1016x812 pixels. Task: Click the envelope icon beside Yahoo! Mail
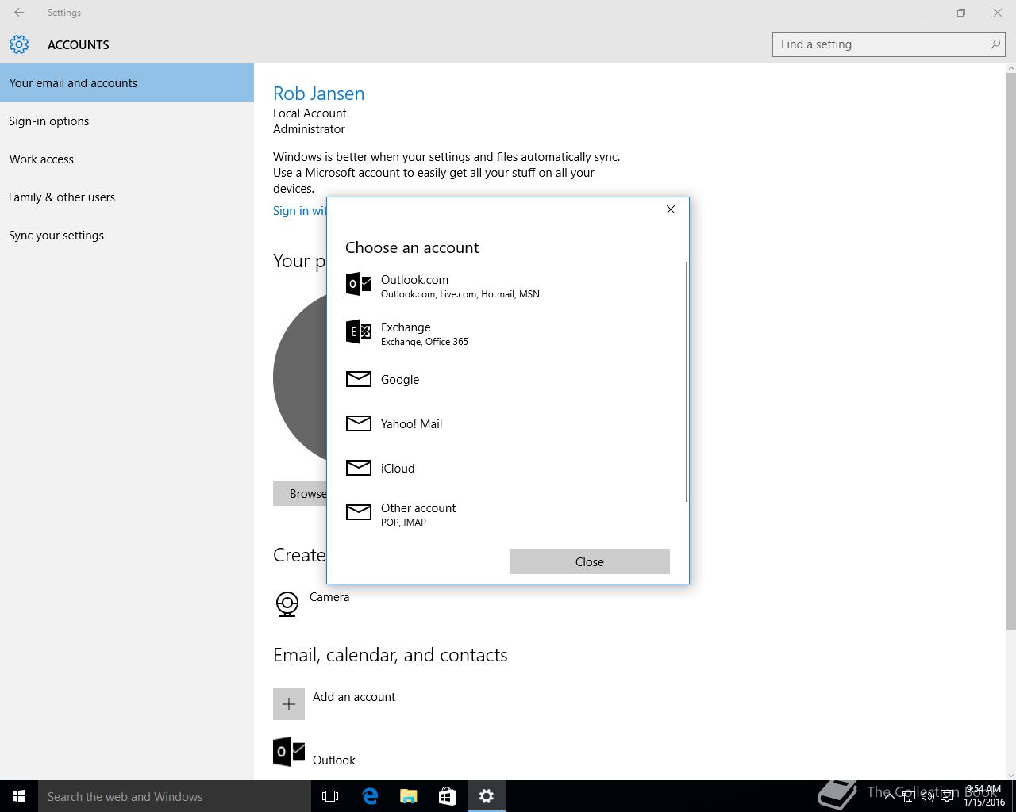pos(359,423)
